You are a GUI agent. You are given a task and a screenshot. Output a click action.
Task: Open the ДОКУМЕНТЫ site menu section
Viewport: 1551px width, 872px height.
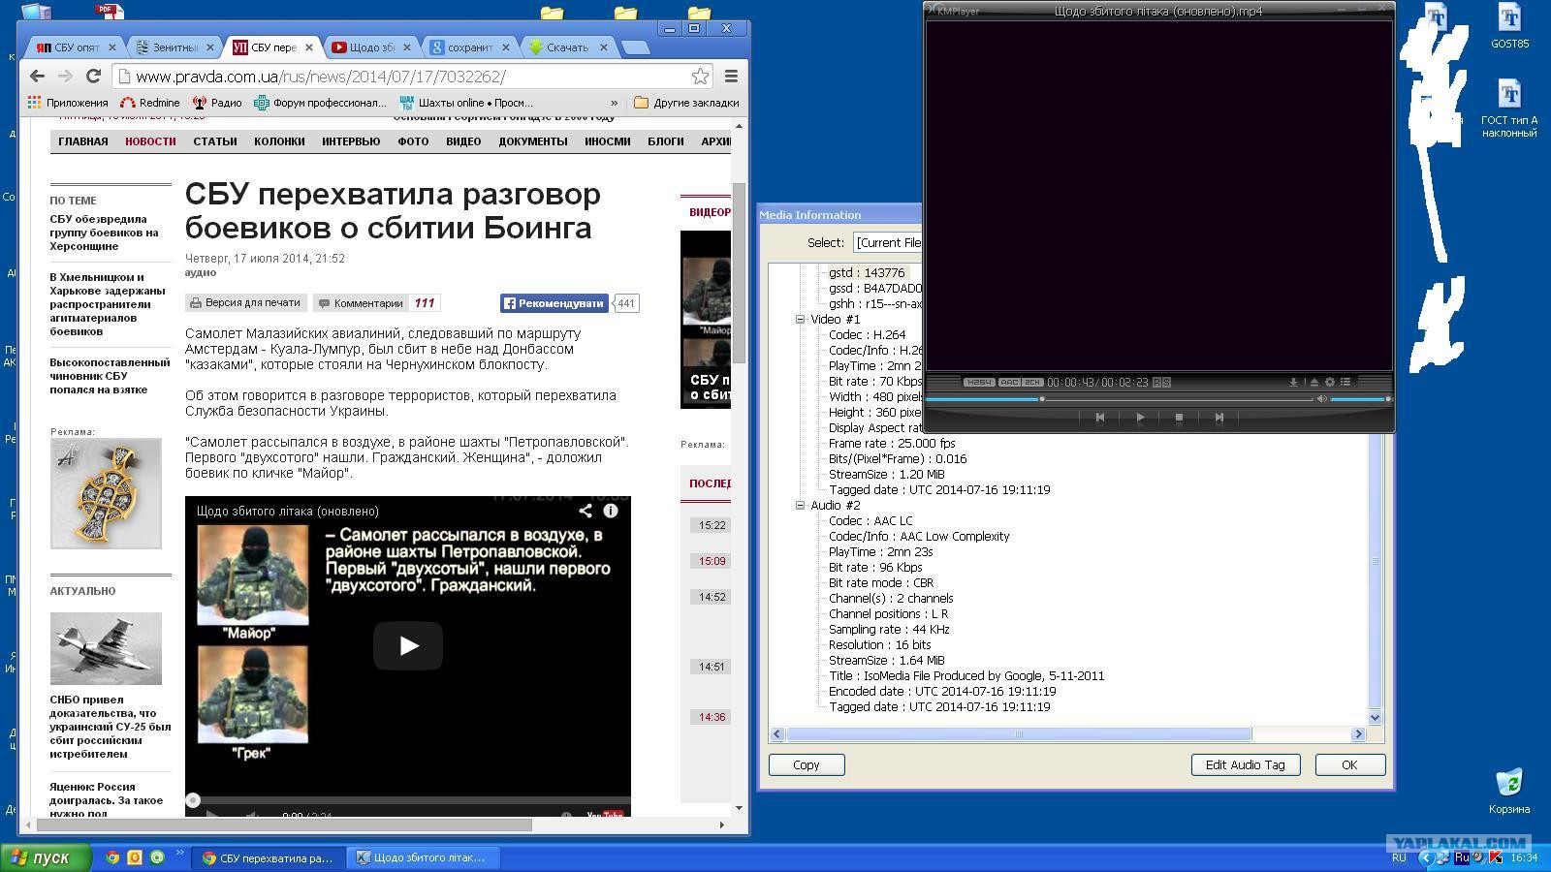pyautogui.click(x=533, y=141)
